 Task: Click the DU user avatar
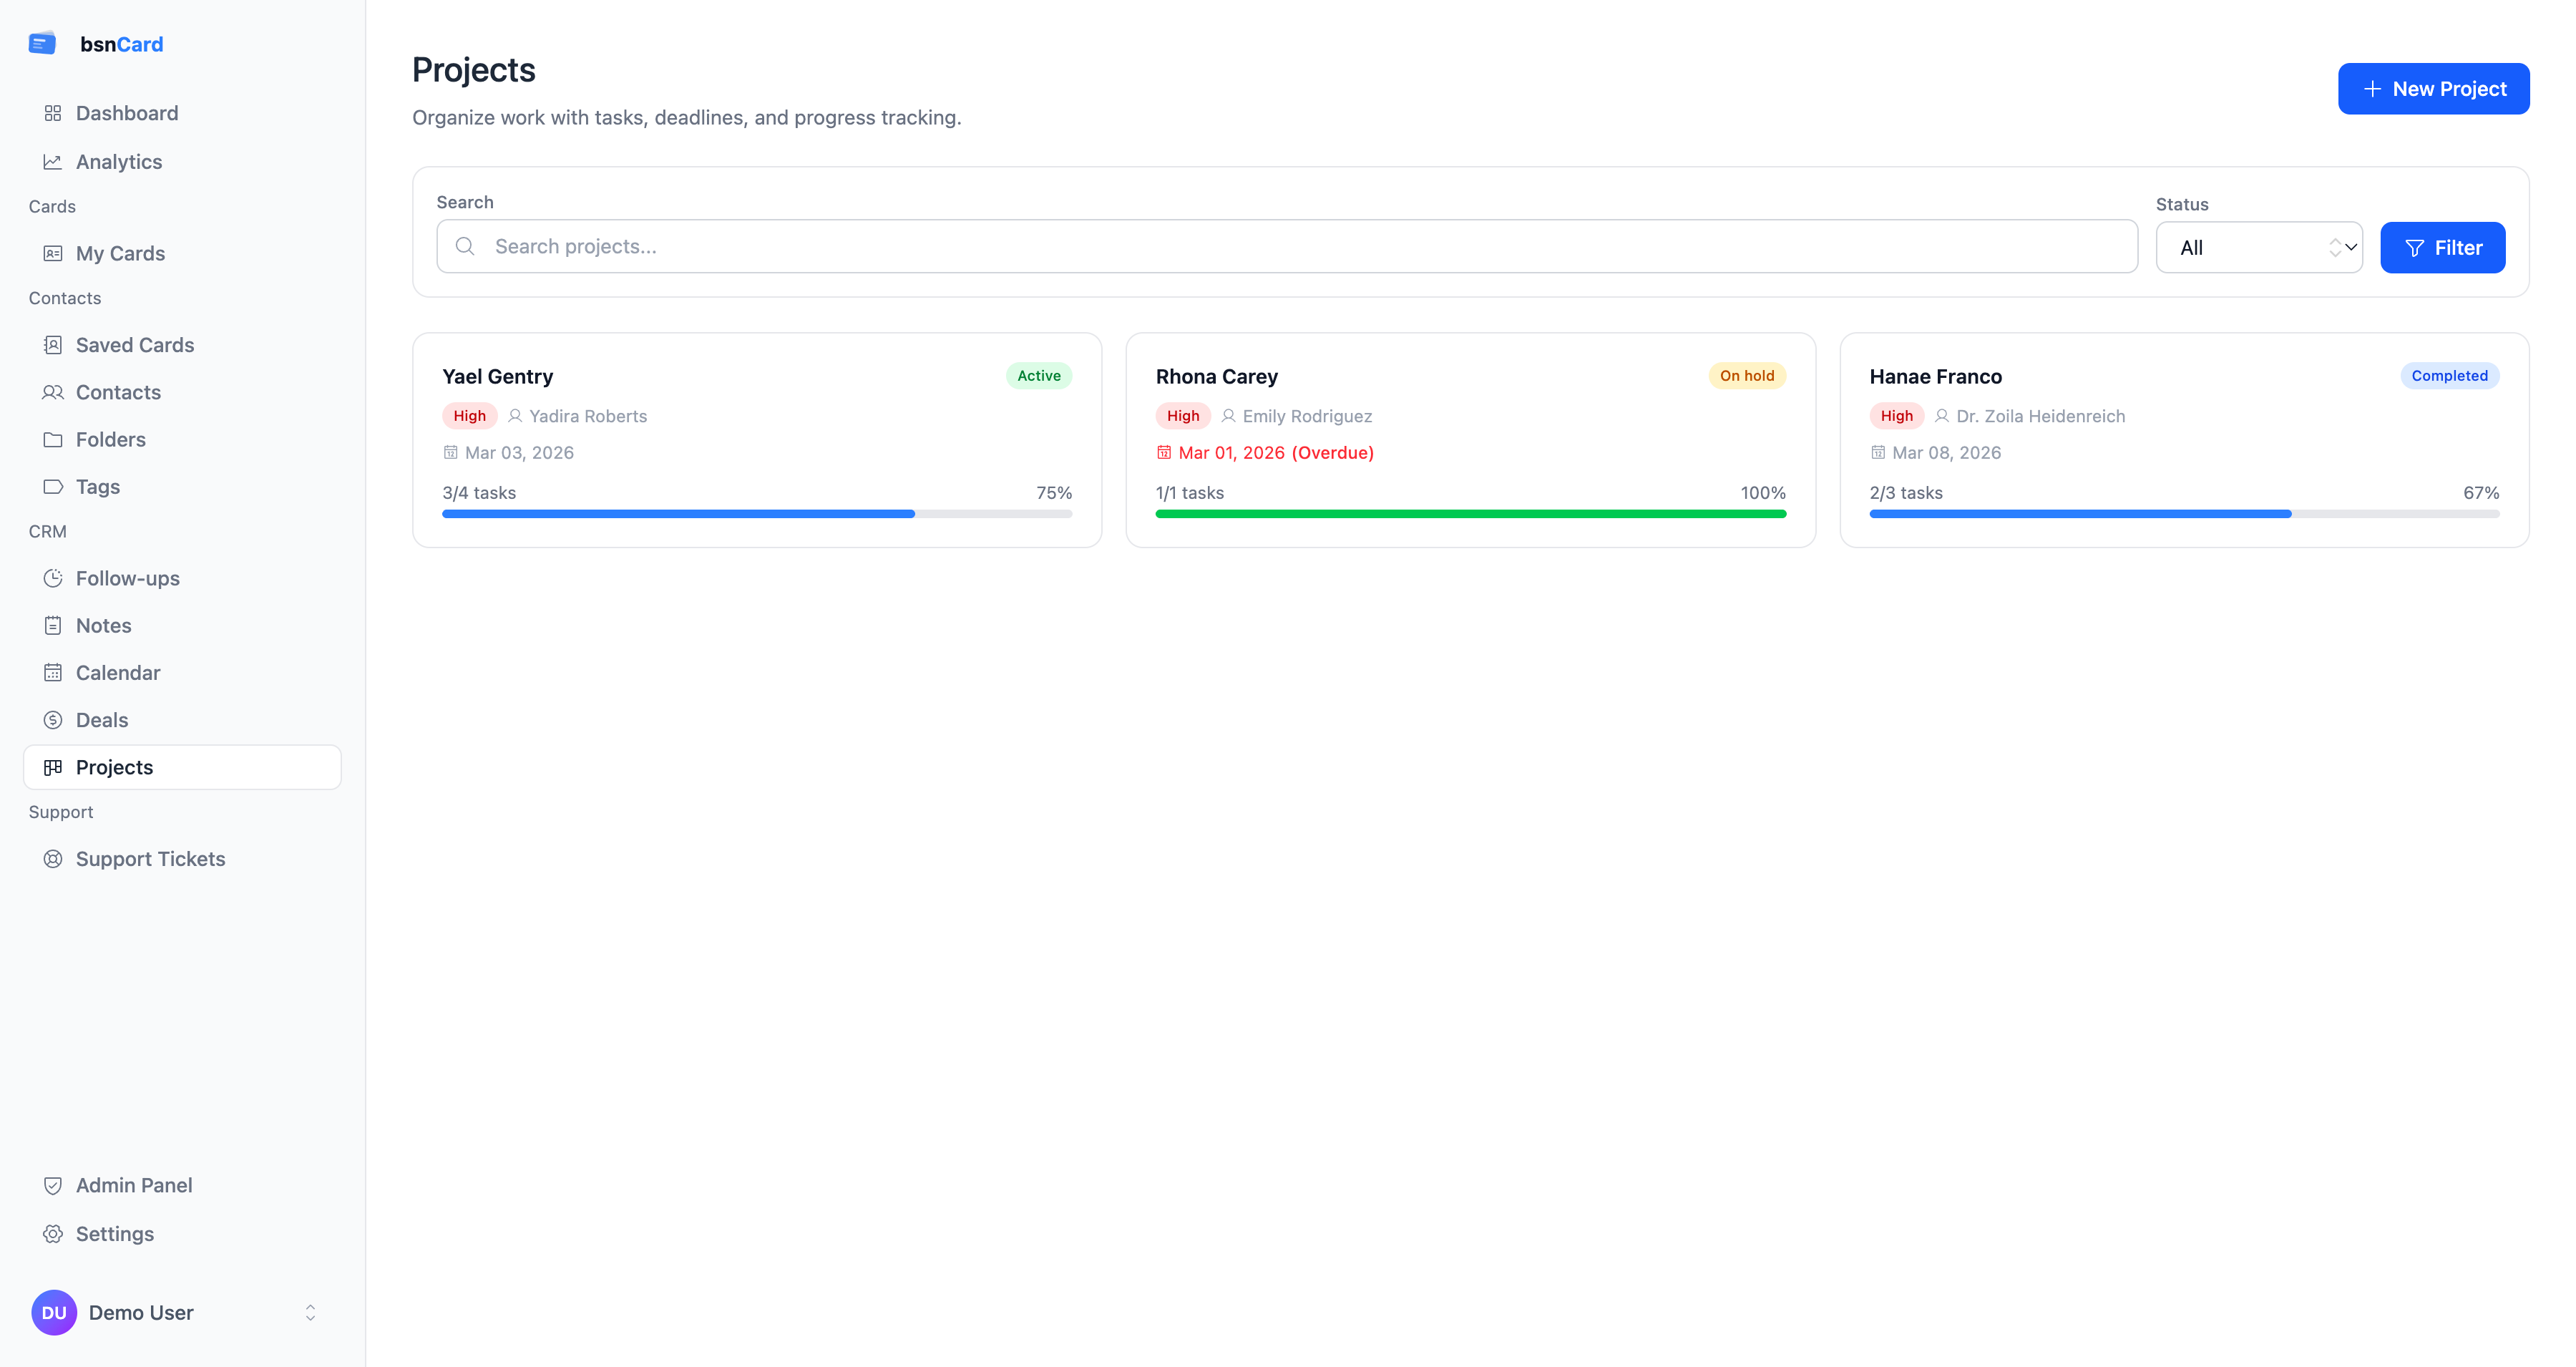tap(54, 1312)
